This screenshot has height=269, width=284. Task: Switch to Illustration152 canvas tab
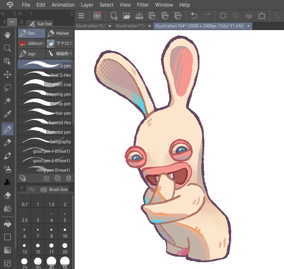tap(94, 26)
